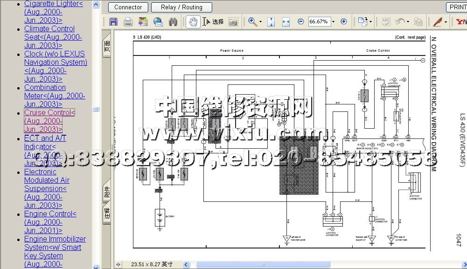This screenshot has width=467, height=269.
Task: Click the Connector button
Action: [128, 7]
